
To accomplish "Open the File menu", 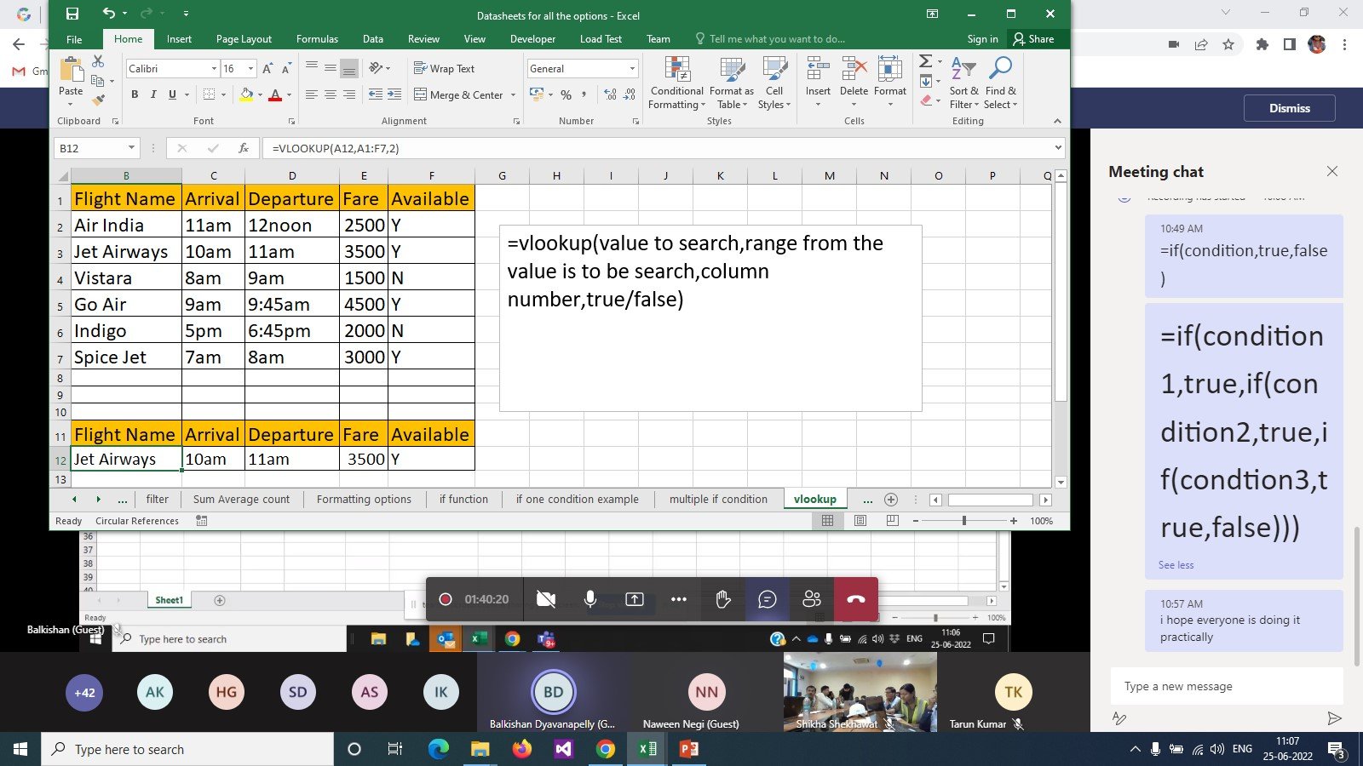I will click(x=74, y=39).
